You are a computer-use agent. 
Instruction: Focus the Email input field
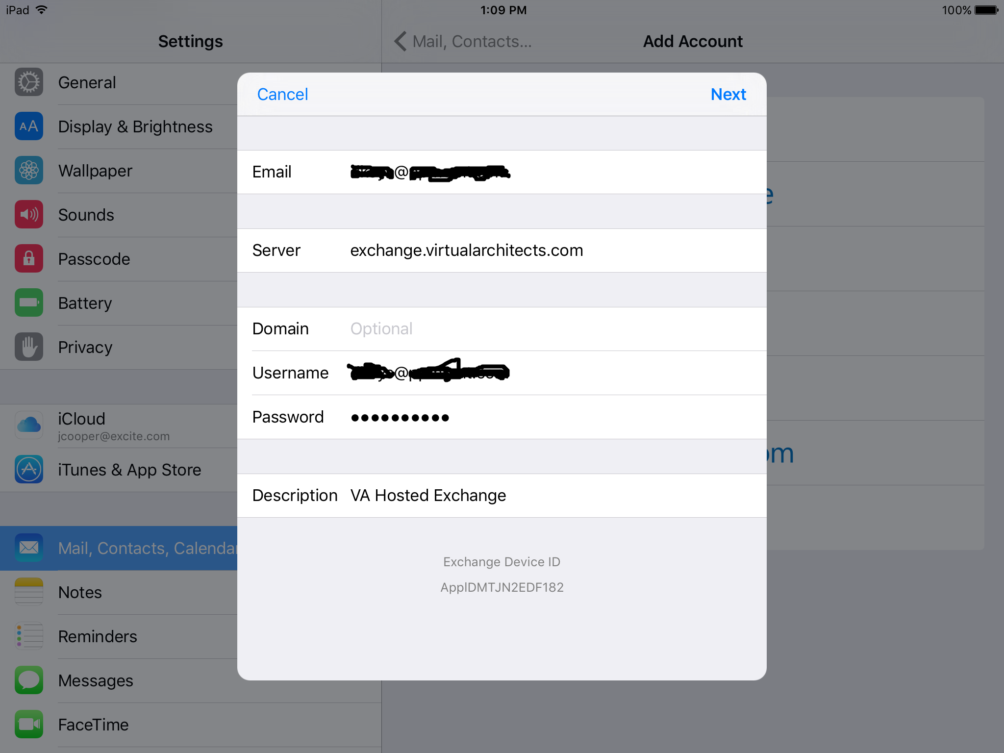tap(502, 172)
